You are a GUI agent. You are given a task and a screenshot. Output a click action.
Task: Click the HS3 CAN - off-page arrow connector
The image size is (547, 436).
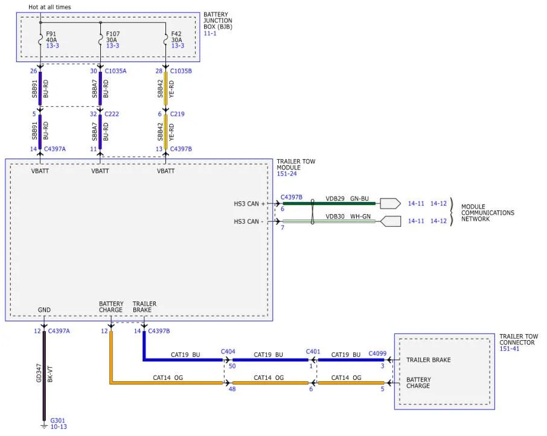point(390,221)
